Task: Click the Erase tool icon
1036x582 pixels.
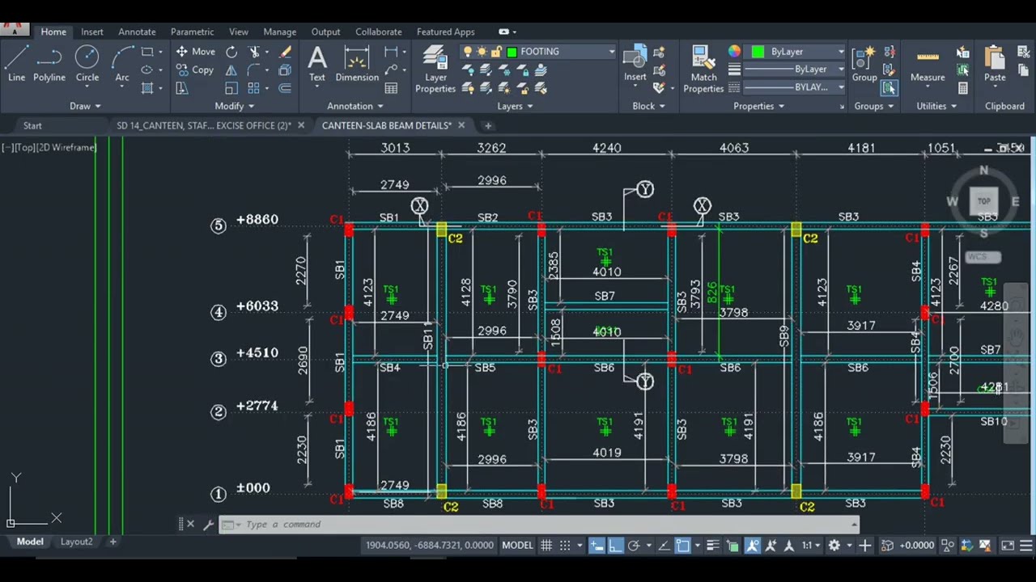Action: [x=285, y=52]
